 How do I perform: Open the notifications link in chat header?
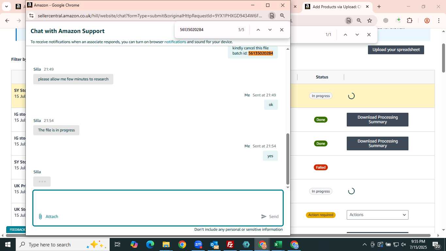click(x=175, y=42)
